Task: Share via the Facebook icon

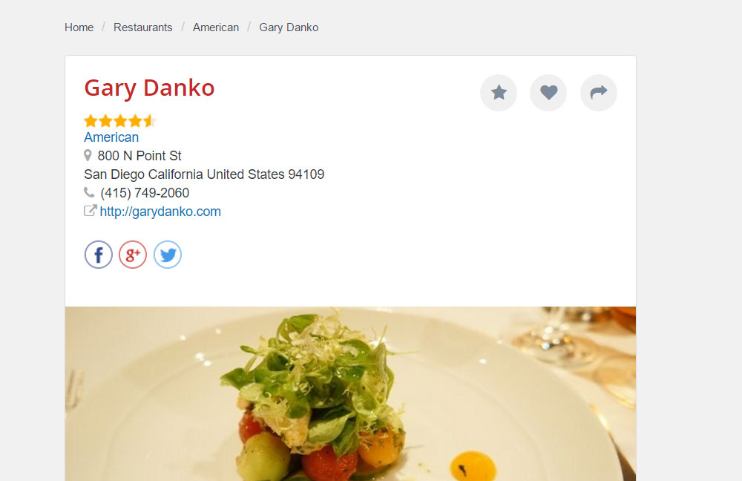Action: pos(99,255)
